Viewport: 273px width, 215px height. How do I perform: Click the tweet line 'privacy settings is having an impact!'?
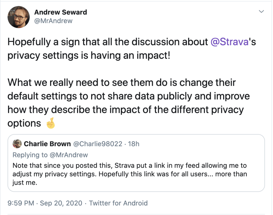89,56
